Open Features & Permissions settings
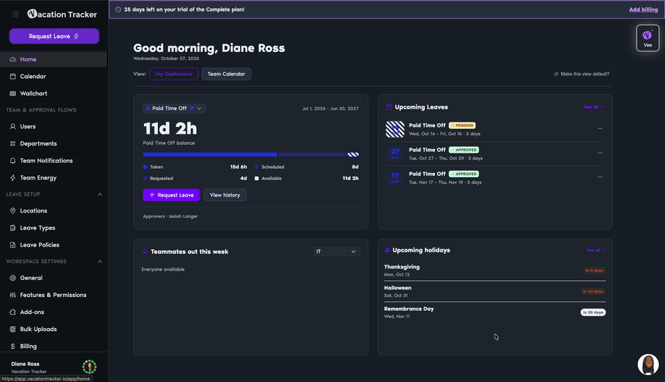Image resolution: width=665 pixels, height=382 pixels. click(x=53, y=295)
